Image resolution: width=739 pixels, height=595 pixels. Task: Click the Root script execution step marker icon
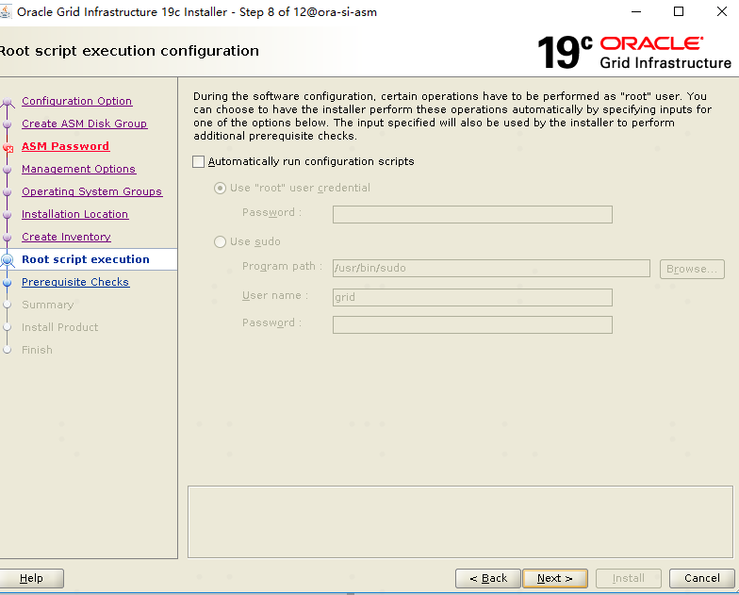(x=8, y=260)
